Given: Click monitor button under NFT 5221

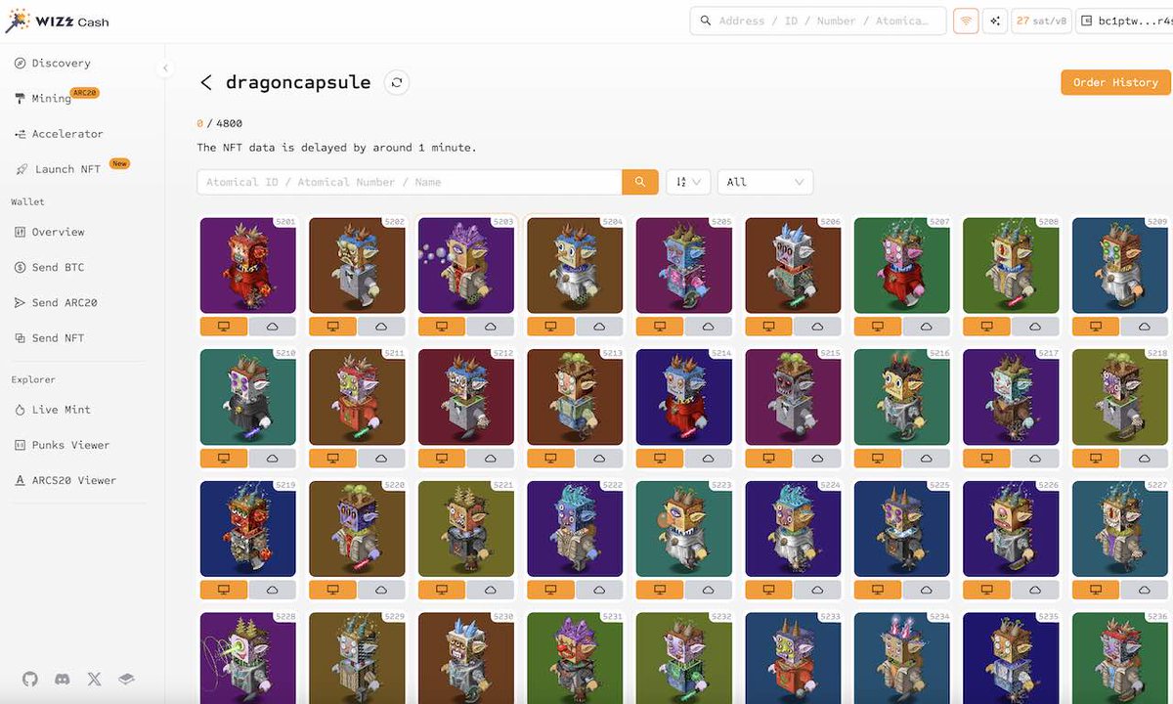Looking at the screenshot, I should 442,590.
